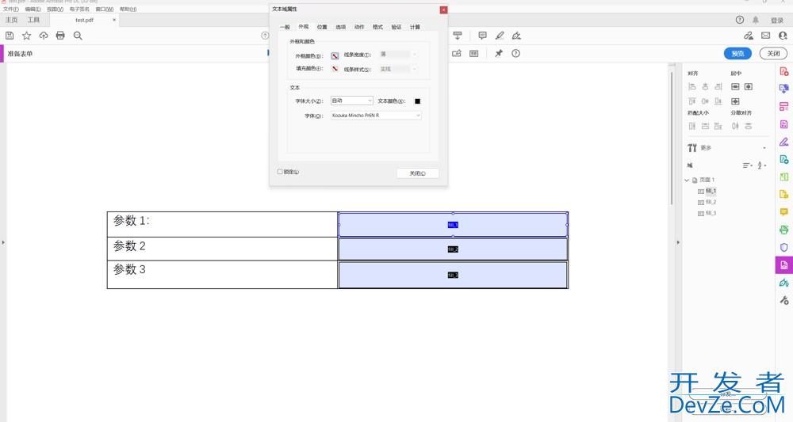Select the form field next to 参数 2
The height and width of the screenshot is (422, 793).
[453, 249]
